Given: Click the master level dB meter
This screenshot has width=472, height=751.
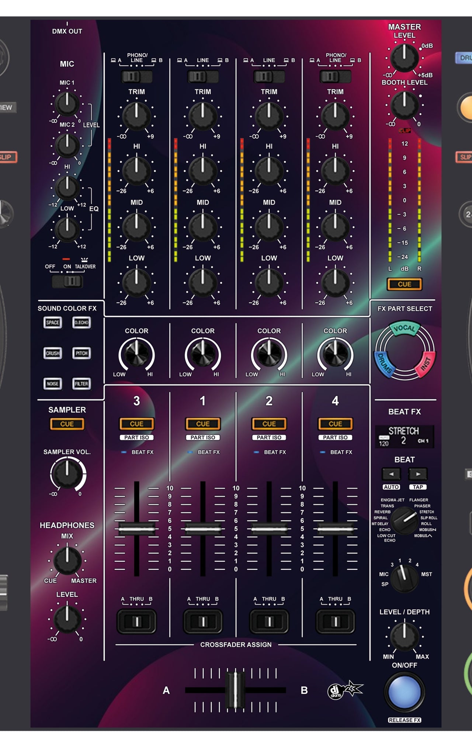Looking at the screenshot, I should click(x=405, y=200).
